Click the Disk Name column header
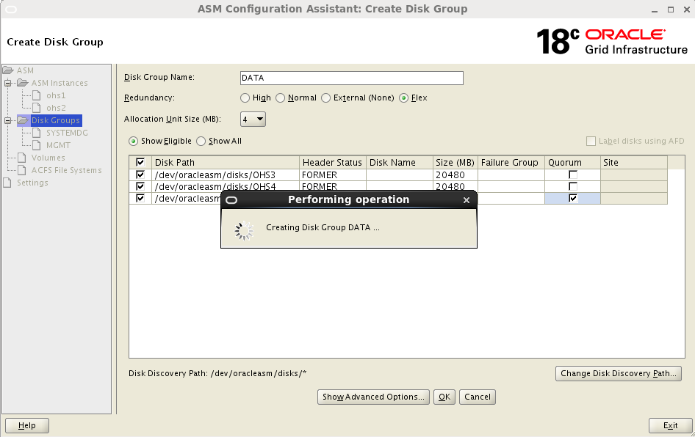Screen dimensions: 695x437 pyautogui.click(x=400, y=162)
